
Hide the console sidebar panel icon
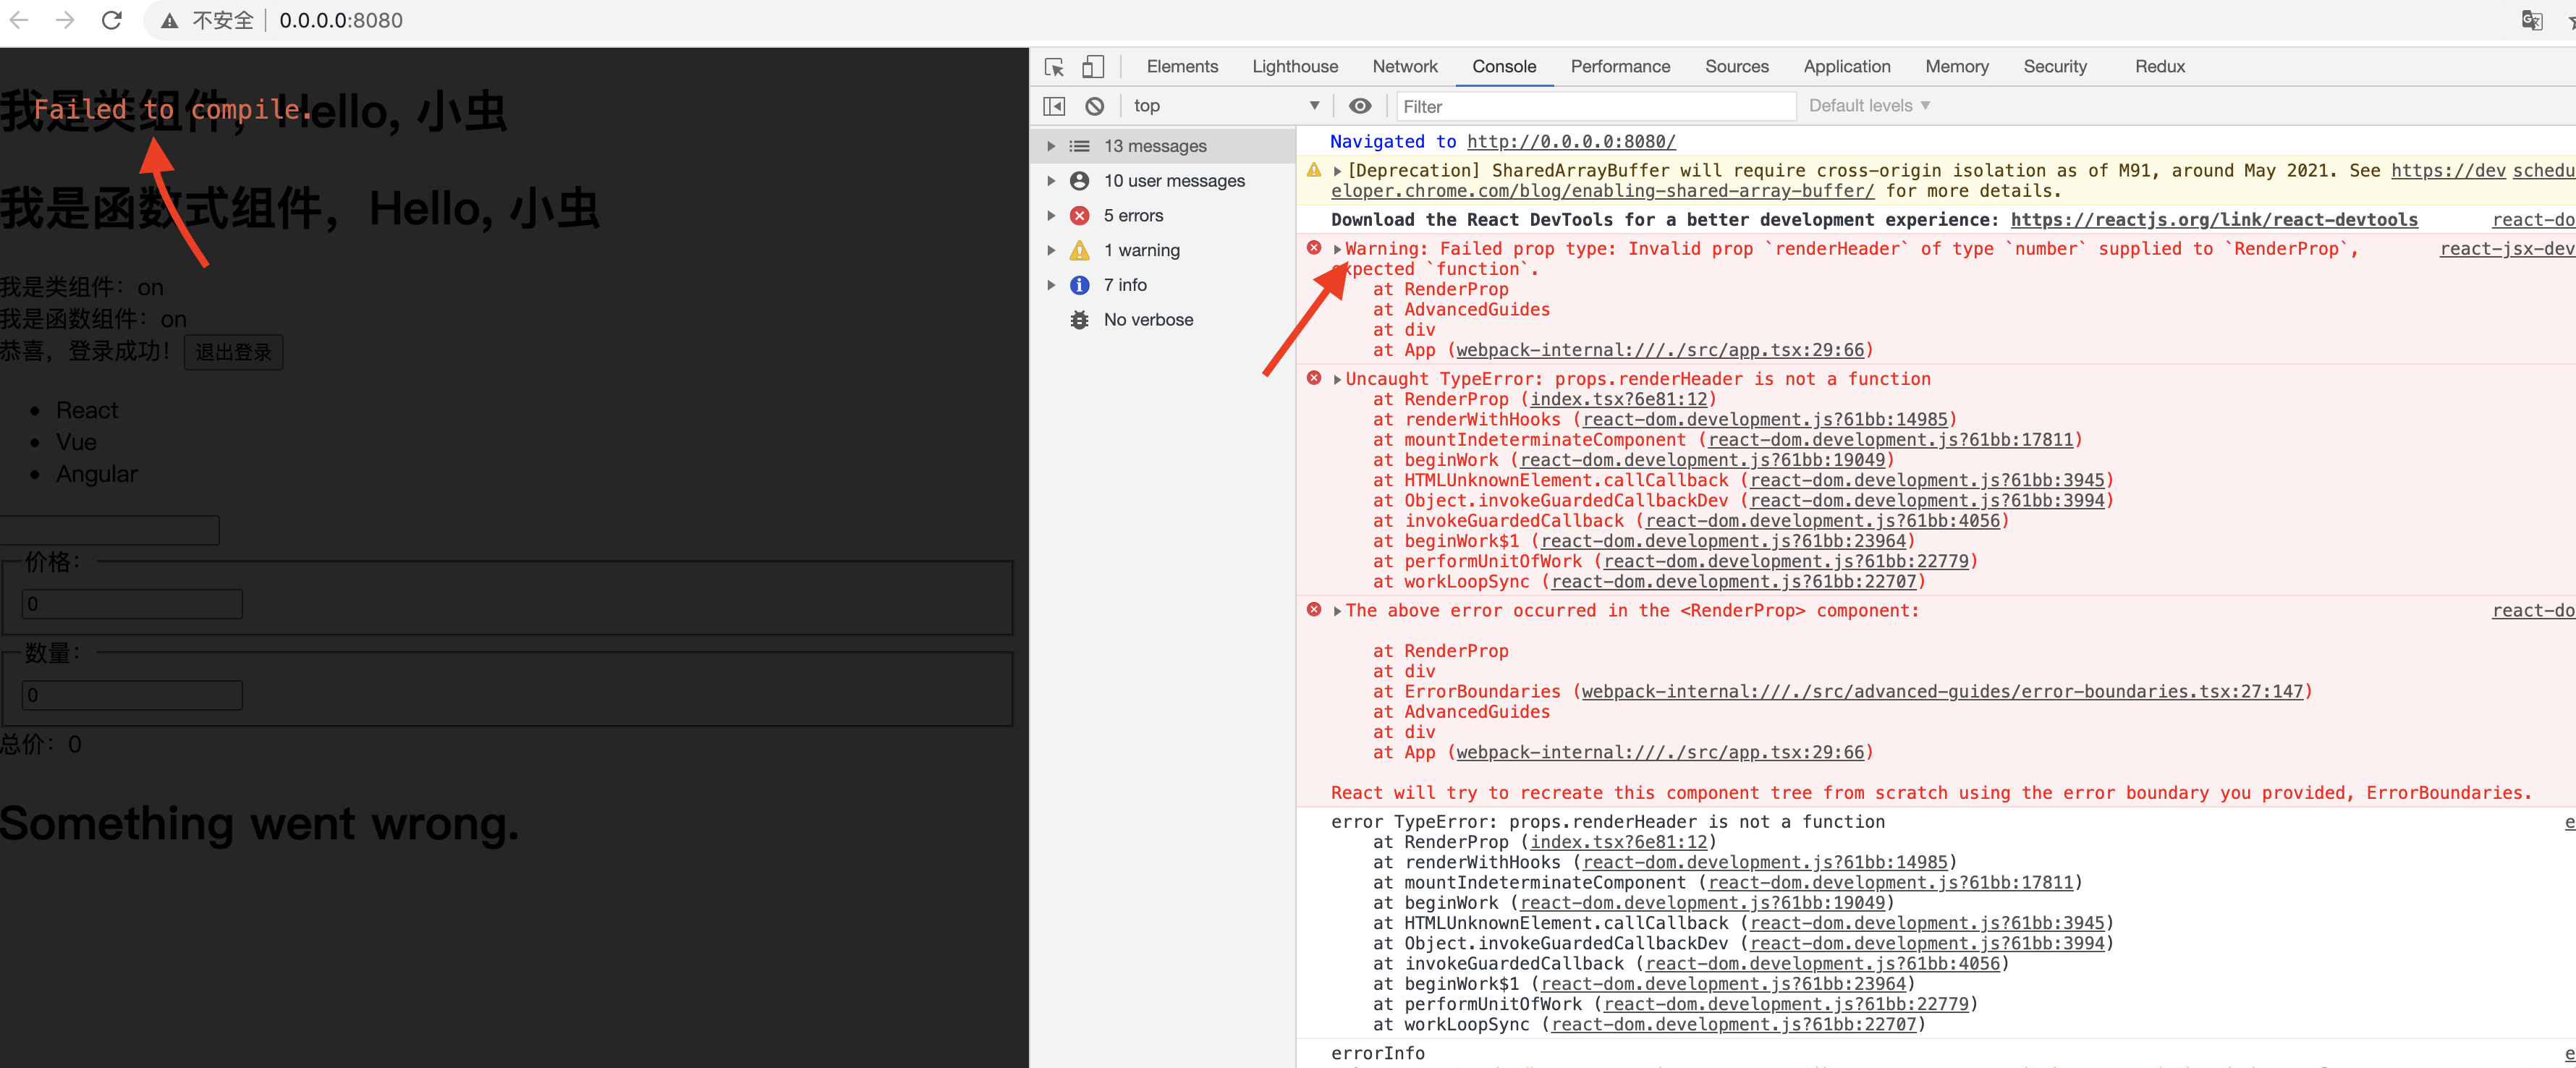[x=1054, y=106]
